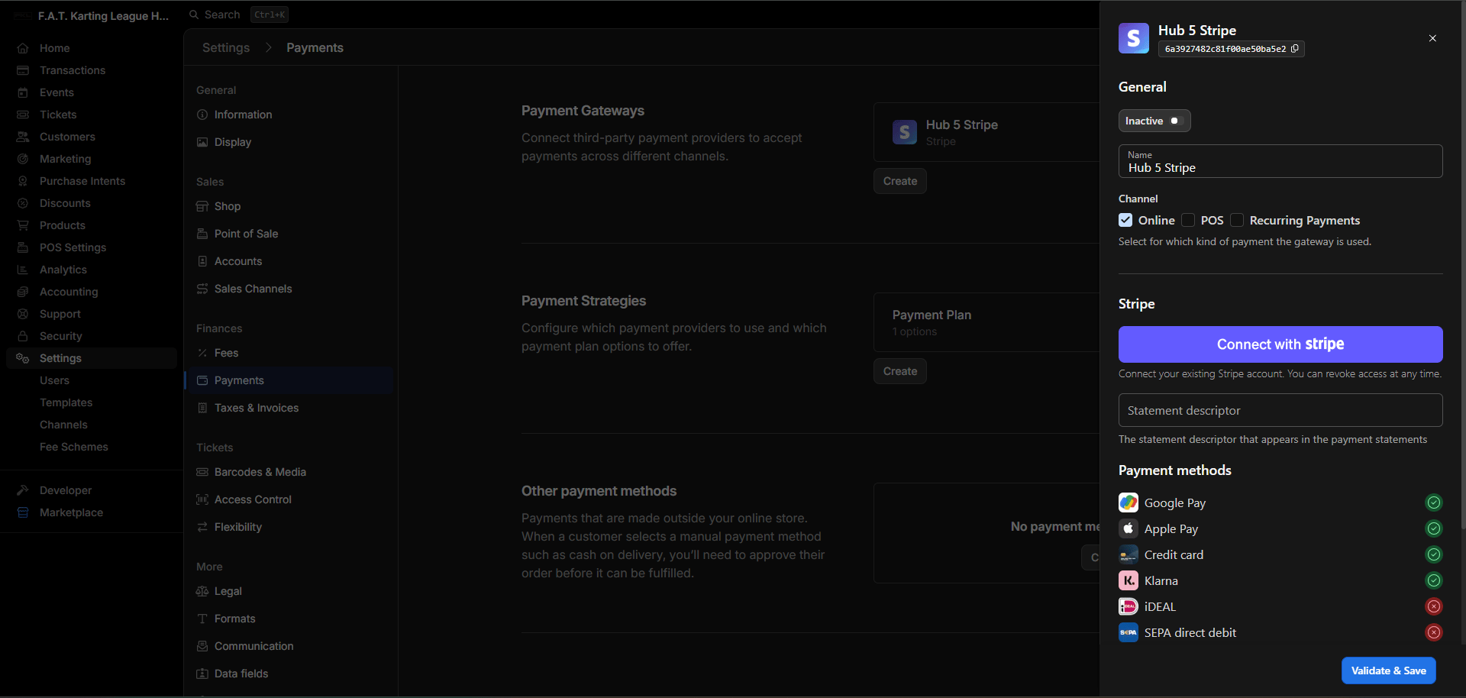The height and width of the screenshot is (698, 1466).
Task: Click the Legal scales icon
Action: 202,591
